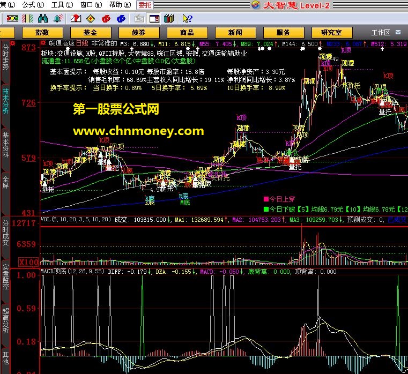Select the 指数 category button

point(42,33)
